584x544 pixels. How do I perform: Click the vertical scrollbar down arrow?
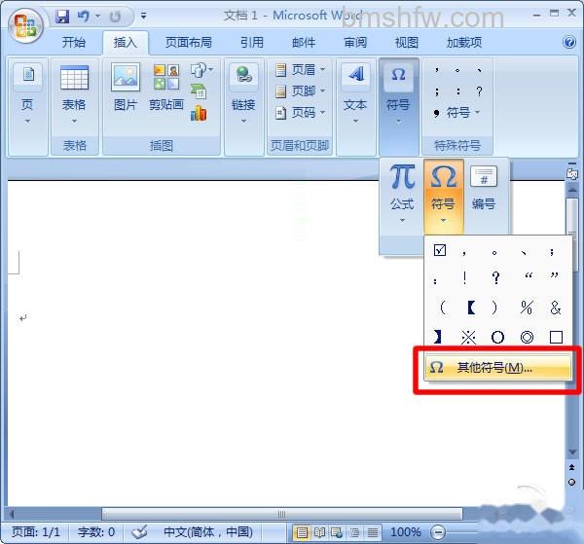pos(571,453)
